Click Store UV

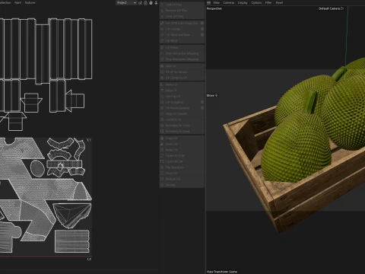(x=182, y=173)
